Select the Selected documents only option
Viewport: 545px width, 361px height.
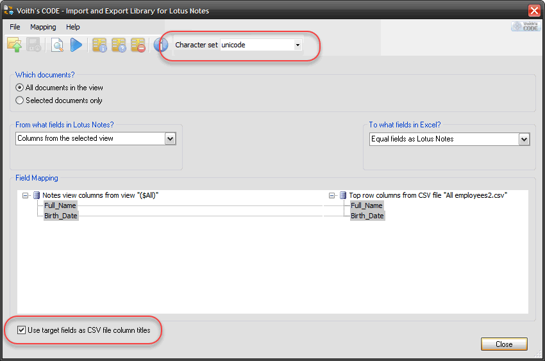19,100
